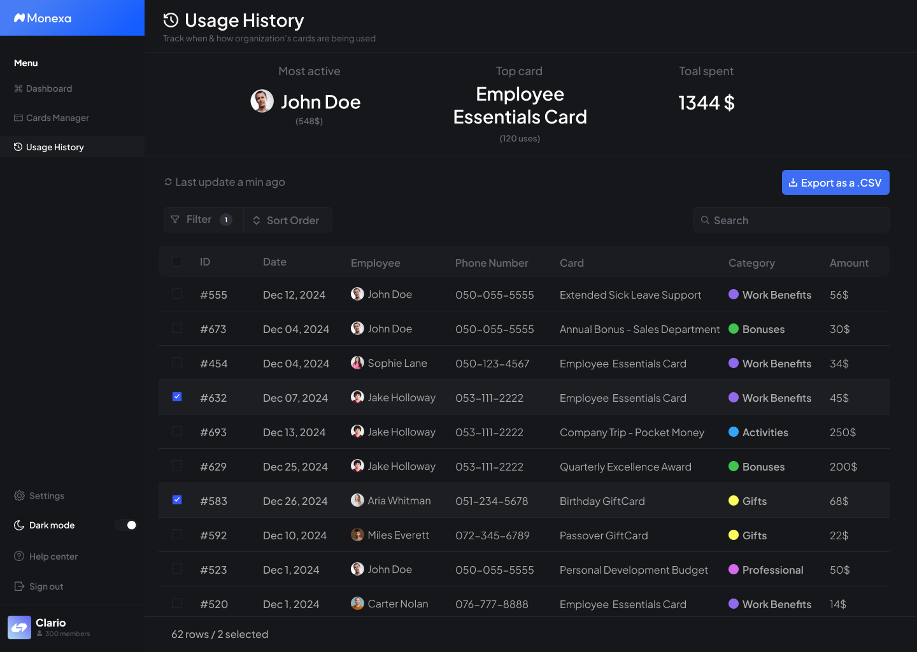The width and height of the screenshot is (917, 652).
Task: Sign out using the logout icon
Action: (x=18, y=586)
